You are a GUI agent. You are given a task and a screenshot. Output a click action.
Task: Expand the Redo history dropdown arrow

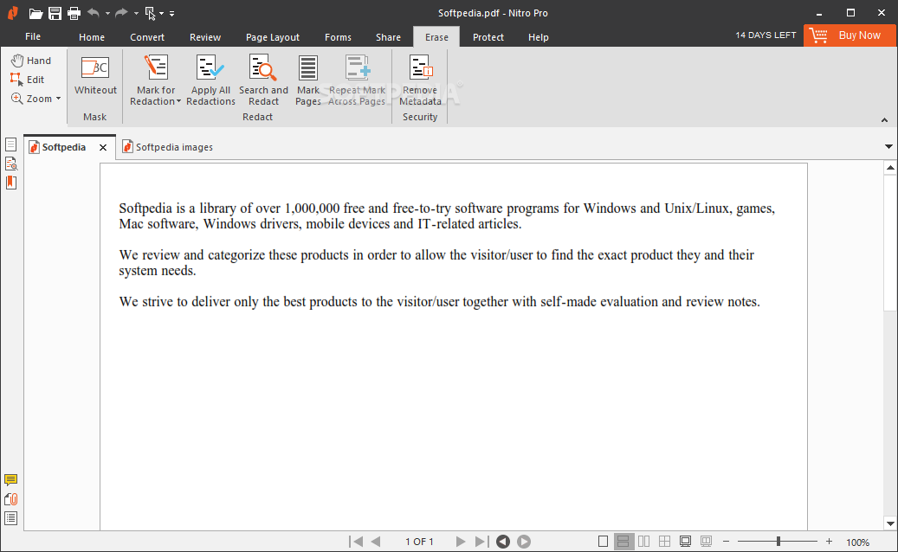[136, 13]
